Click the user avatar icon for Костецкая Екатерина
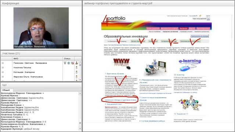Screen dimensions: 235x132 tap(77, 72)
